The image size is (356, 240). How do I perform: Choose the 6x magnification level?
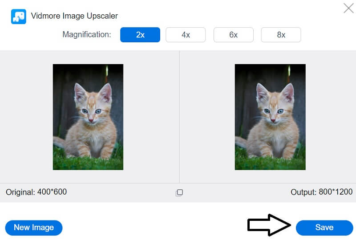[233, 35]
